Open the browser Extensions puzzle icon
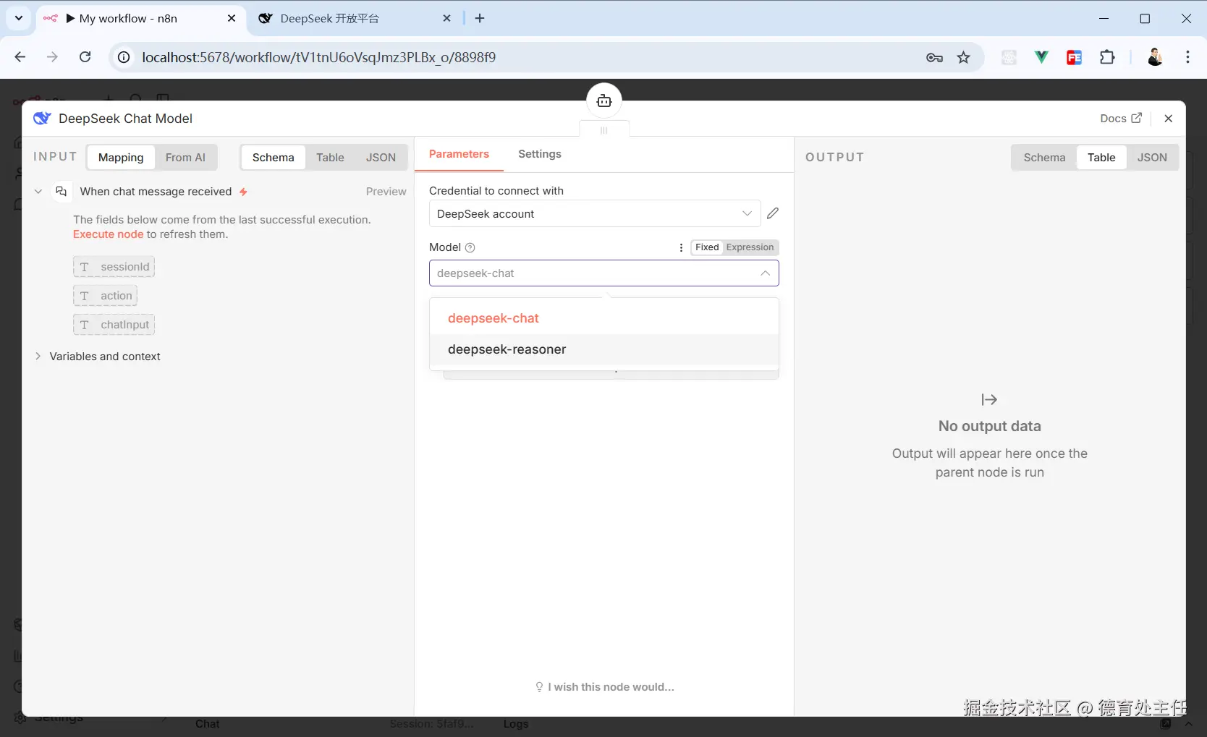 (x=1107, y=57)
